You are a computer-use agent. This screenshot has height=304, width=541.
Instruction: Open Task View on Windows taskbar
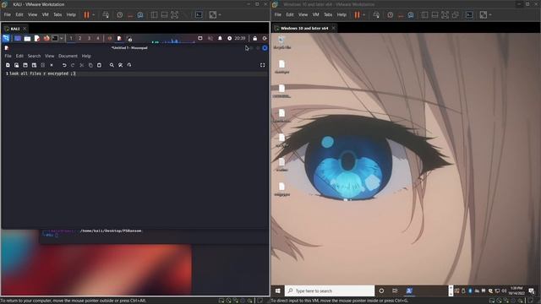(395, 290)
